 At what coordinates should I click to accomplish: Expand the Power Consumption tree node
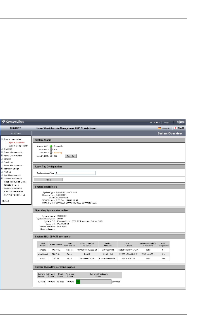click(2, 156)
